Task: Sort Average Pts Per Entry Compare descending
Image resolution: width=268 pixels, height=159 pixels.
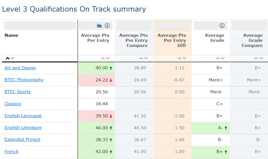Action: tap(146, 58)
